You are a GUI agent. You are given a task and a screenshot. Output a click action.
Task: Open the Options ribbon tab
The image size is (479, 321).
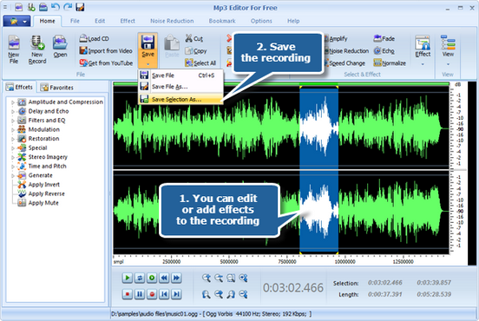[261, 21]
